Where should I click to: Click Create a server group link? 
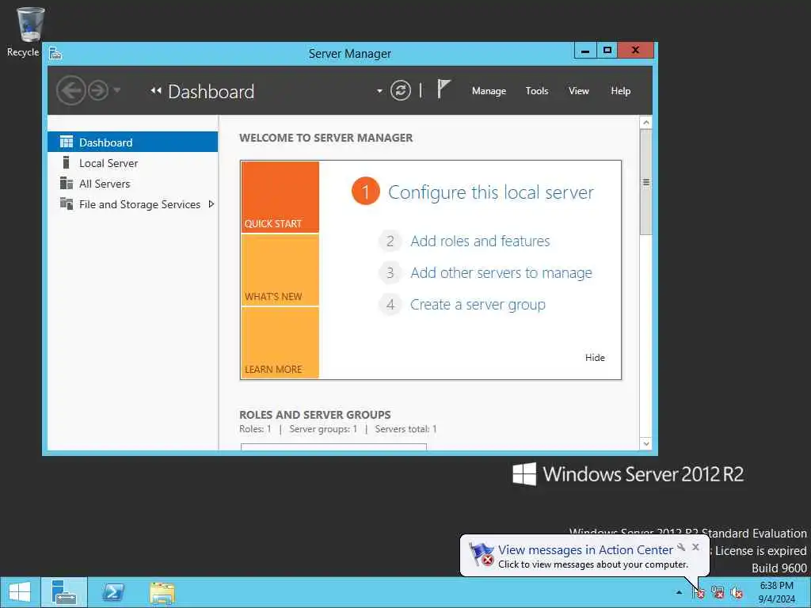coord(478,305)
